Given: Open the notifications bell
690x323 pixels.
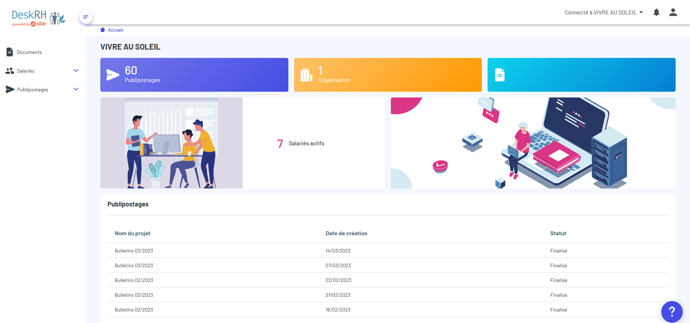Looking at the screenshot, I should click(x=656, y=13).
